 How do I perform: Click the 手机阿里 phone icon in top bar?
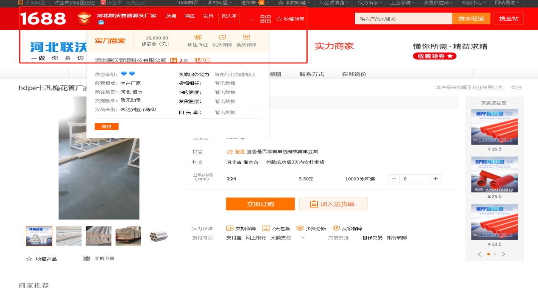point(20,3)
